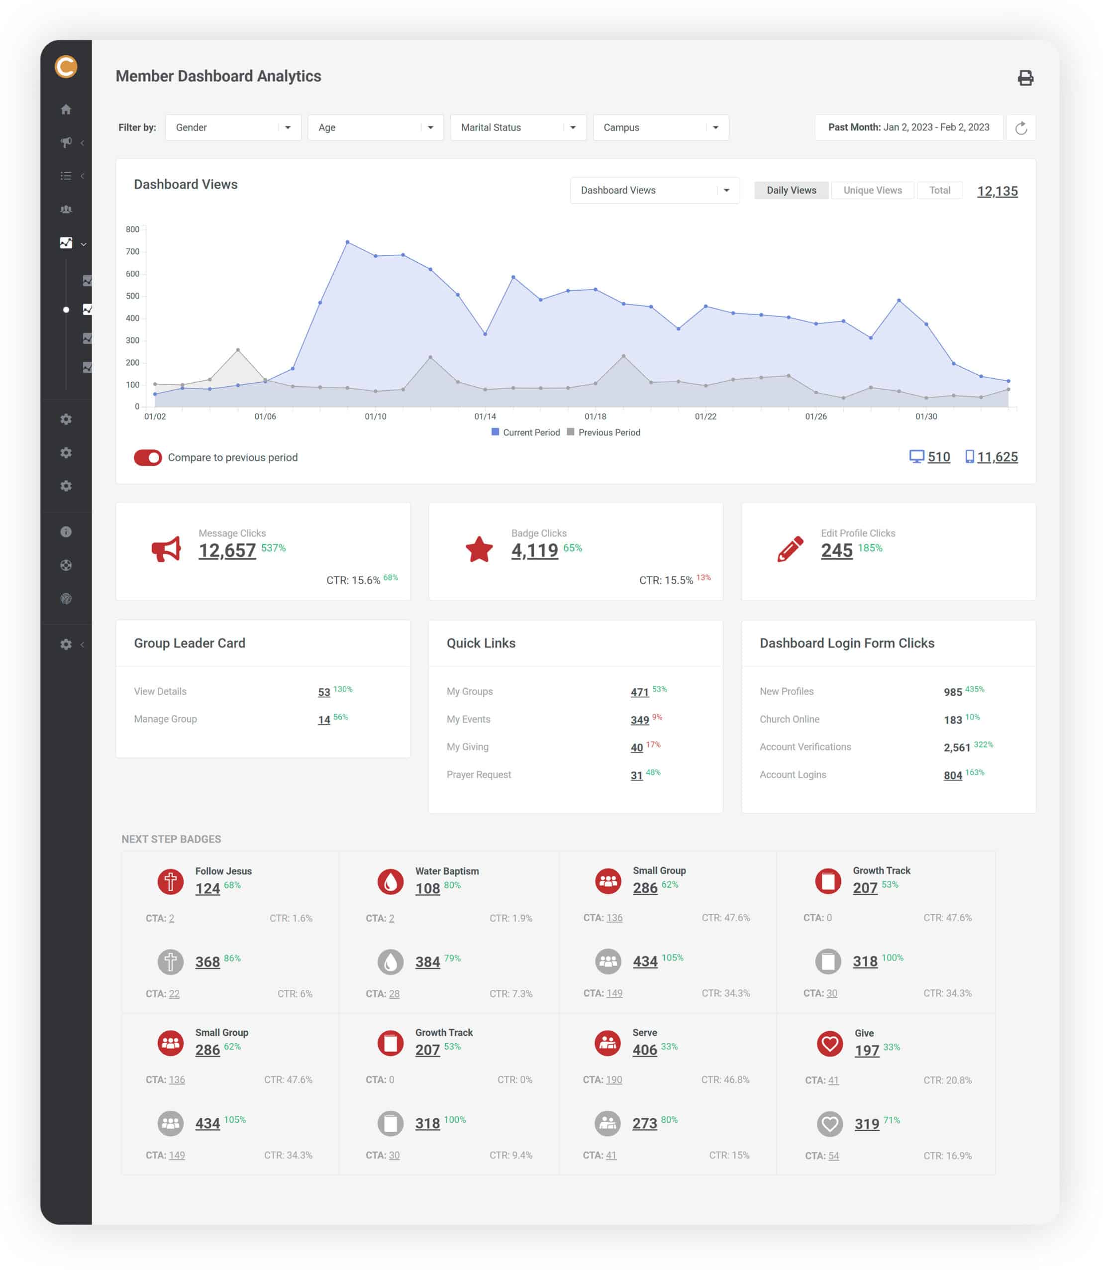Open Account Logins 804 link
The width and height of the screenshot is (1103, 1274).
click(x=953, y=775)
